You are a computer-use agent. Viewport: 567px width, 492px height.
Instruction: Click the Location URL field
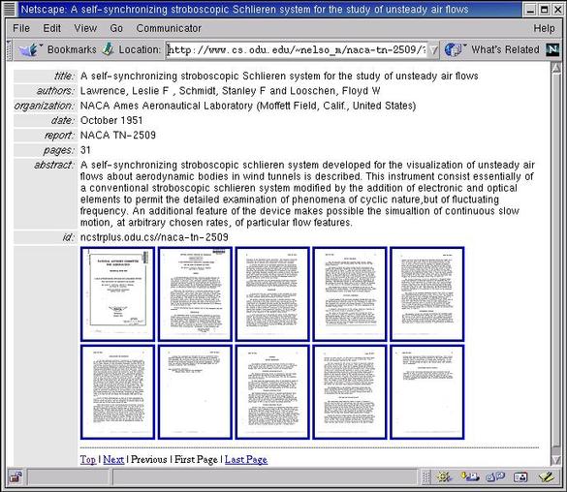(x=297, y=49)
